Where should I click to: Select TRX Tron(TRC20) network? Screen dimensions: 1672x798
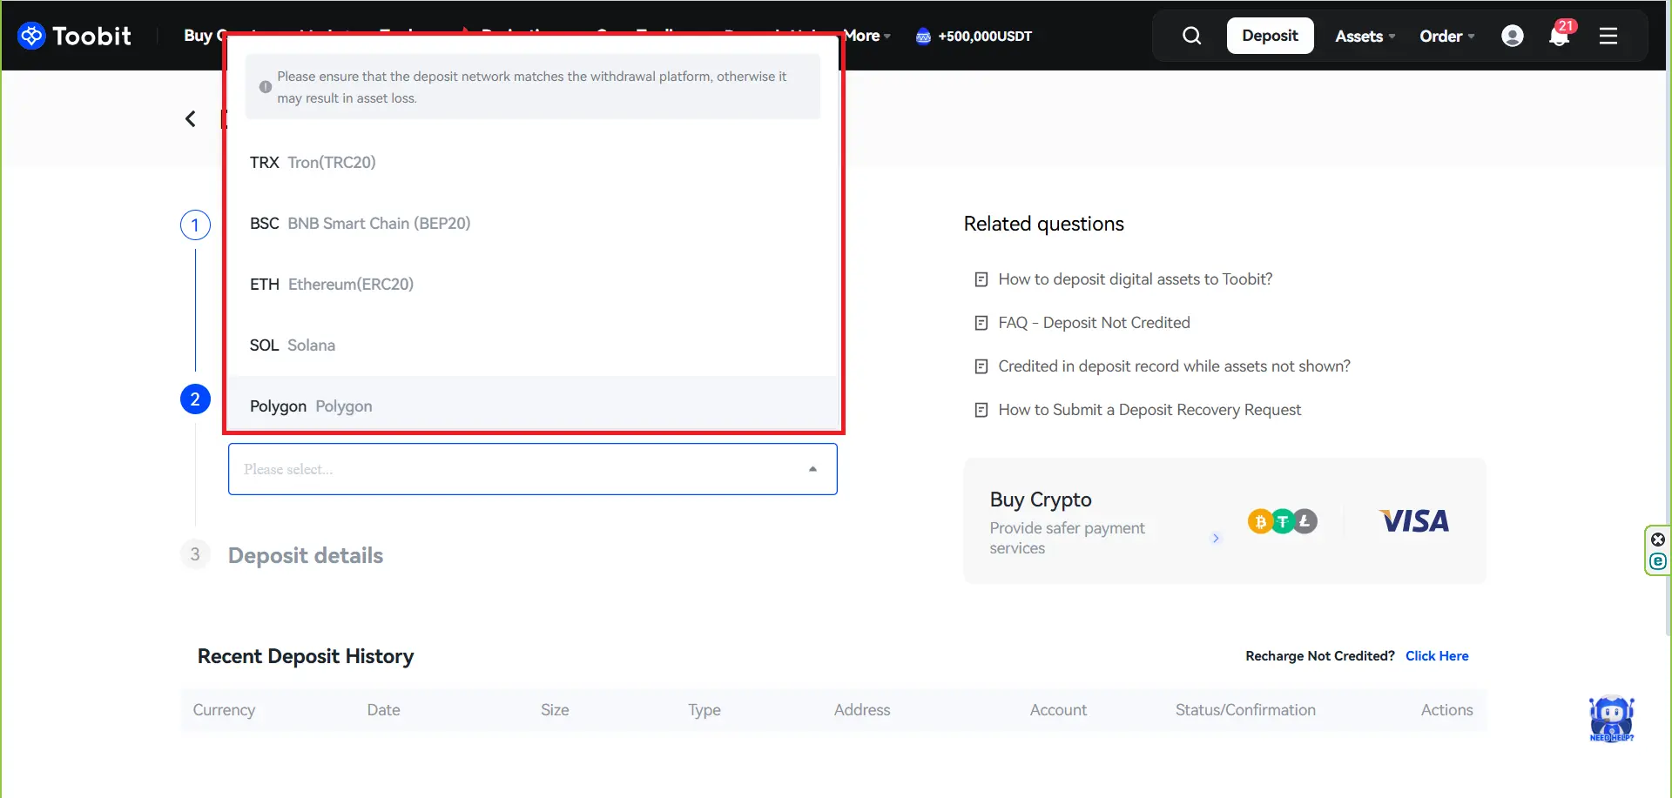tap(313, 163)
